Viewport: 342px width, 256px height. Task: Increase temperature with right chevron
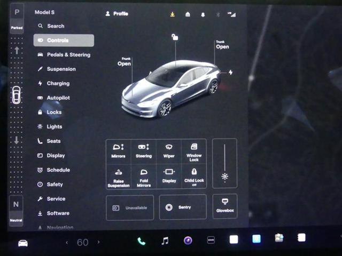[x=98, y=242]
